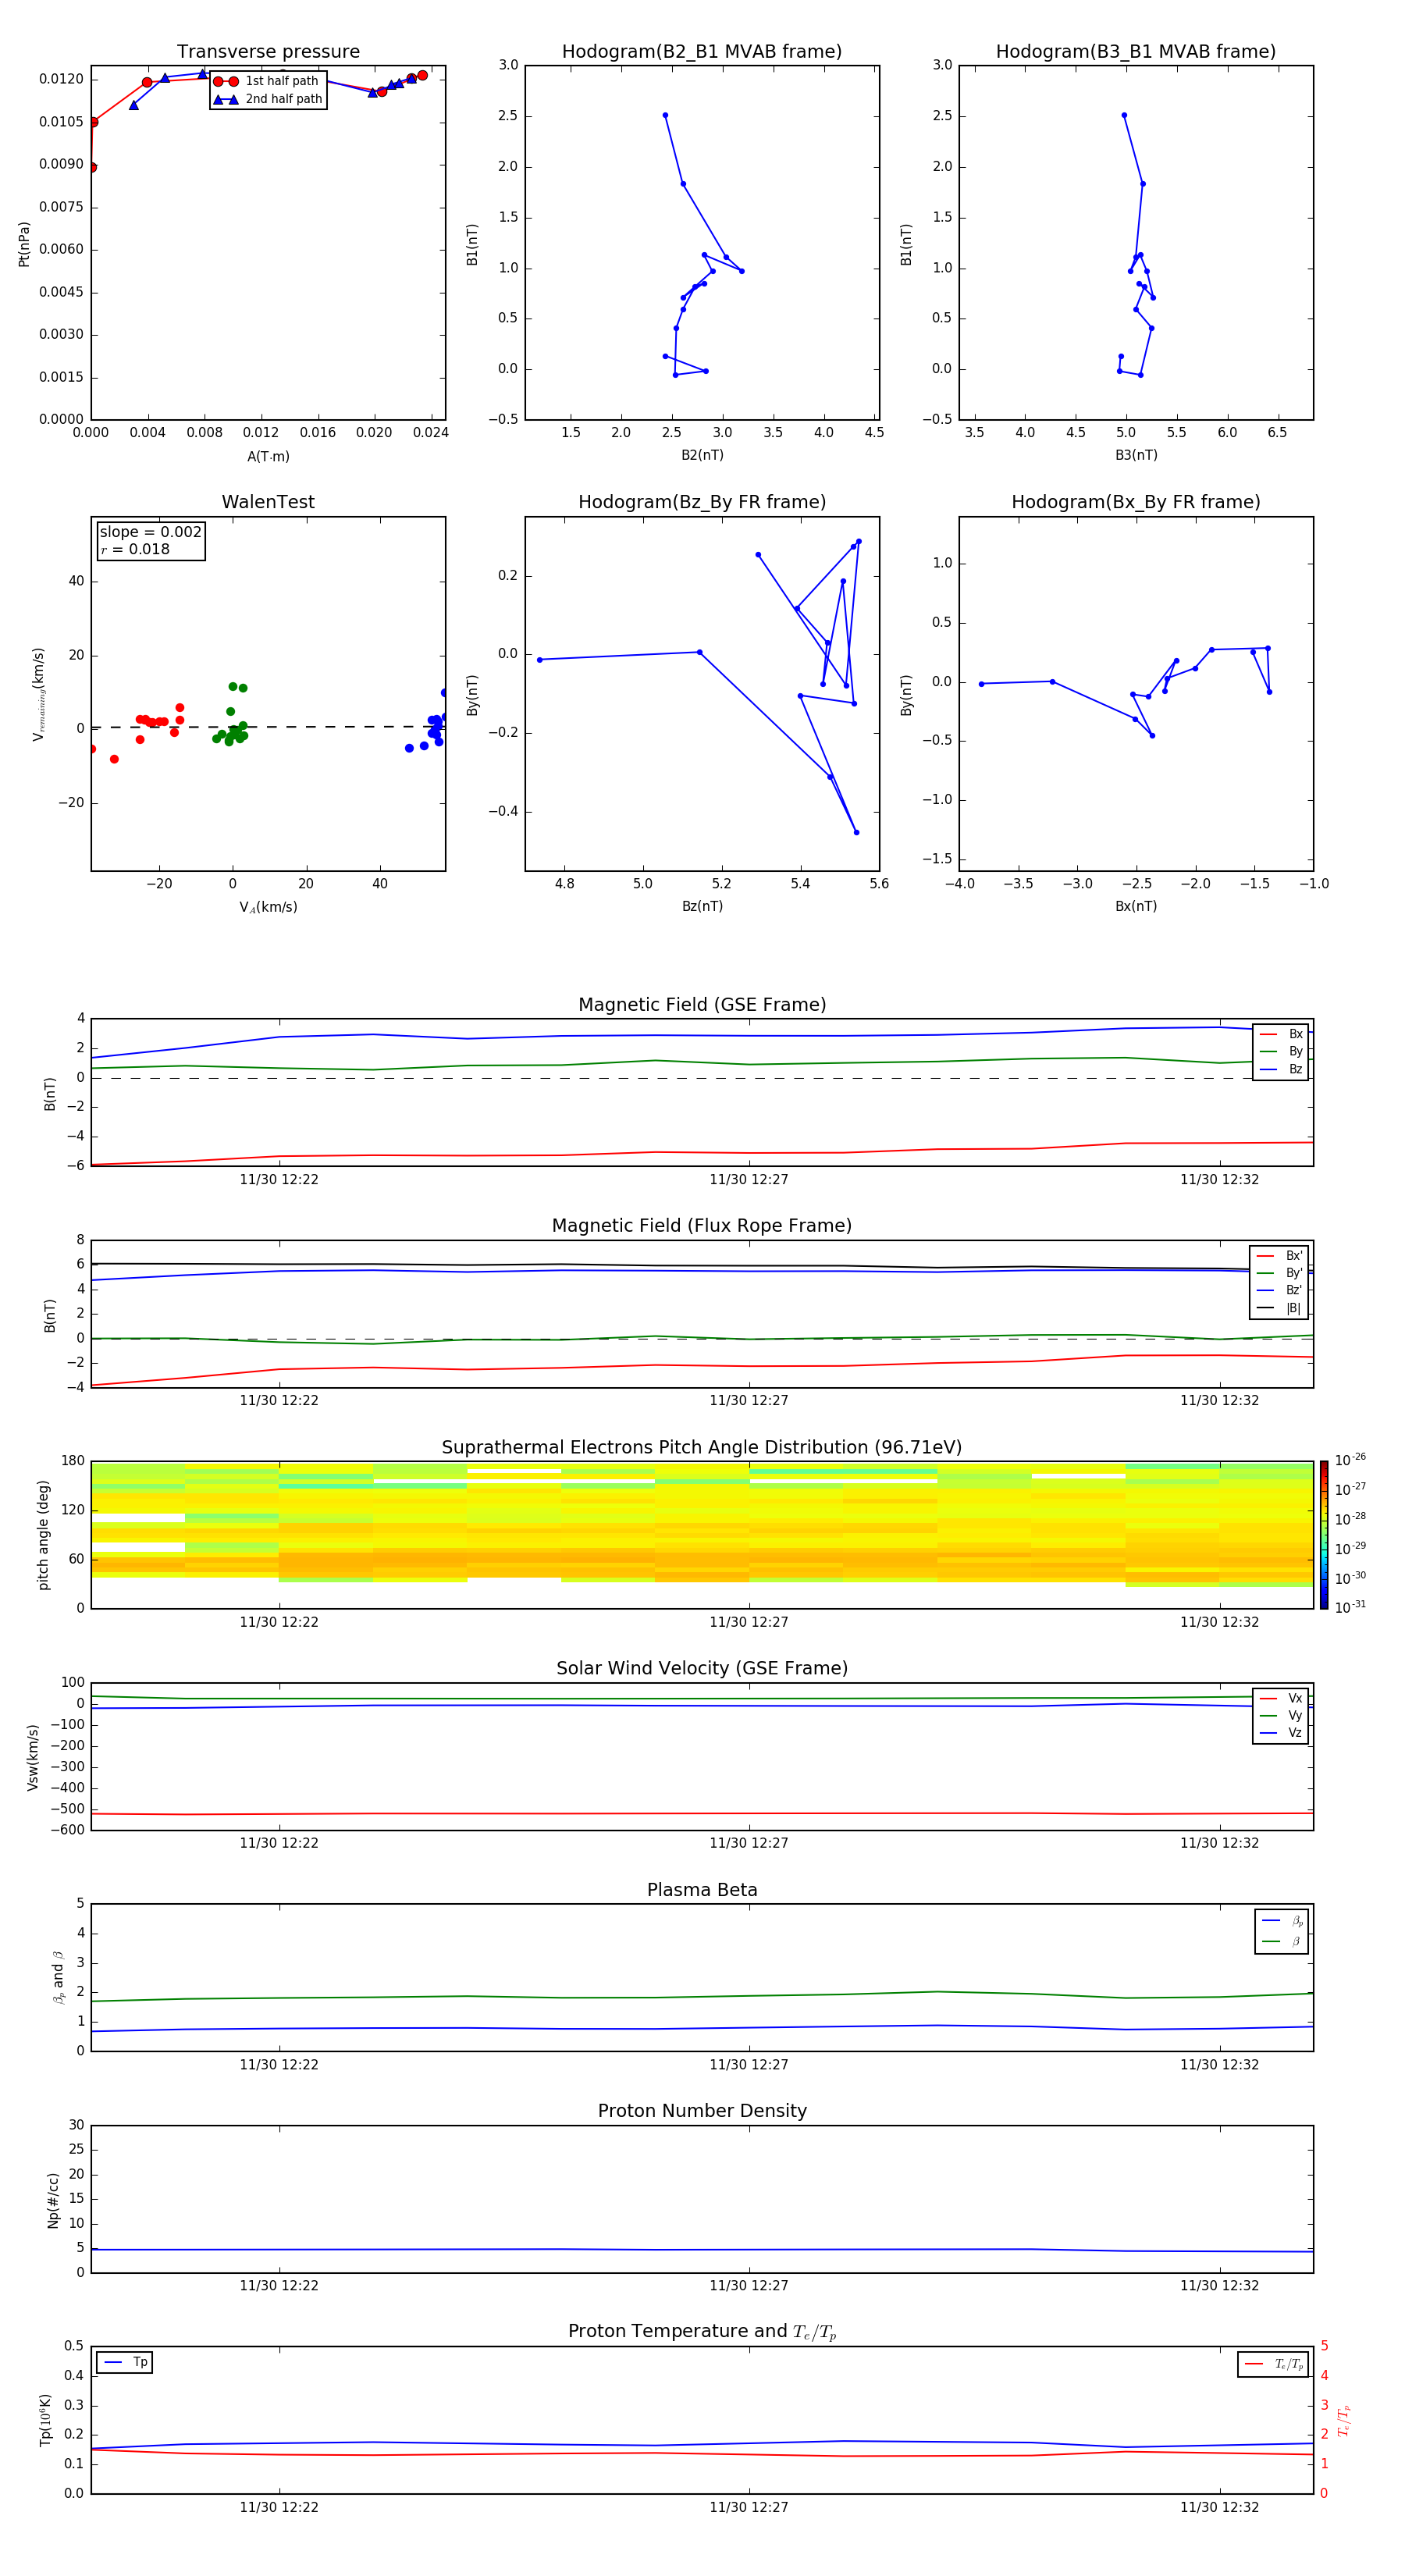Click the 'slope = 0.002' annotation
1405x2576 pixels.
(150, 532)
